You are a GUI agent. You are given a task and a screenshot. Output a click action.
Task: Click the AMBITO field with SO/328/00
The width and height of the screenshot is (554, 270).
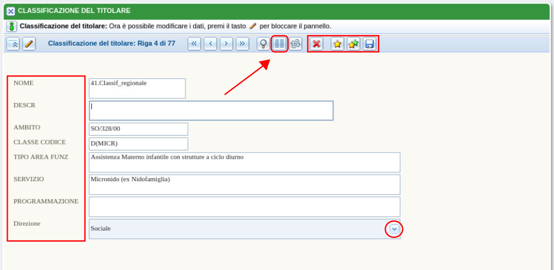[138, 129]
